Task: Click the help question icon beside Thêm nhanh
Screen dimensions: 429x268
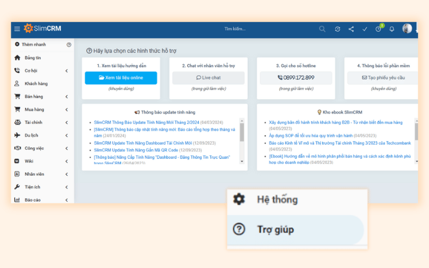Action: click(x=69, y=44)
